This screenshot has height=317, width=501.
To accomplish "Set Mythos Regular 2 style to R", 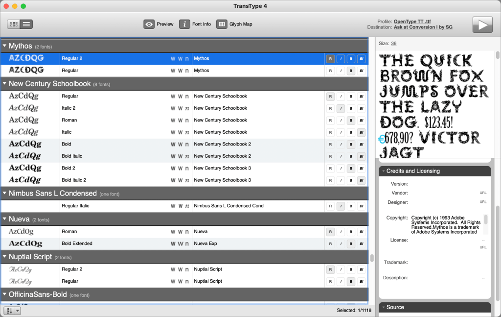I will click(330, 58).
